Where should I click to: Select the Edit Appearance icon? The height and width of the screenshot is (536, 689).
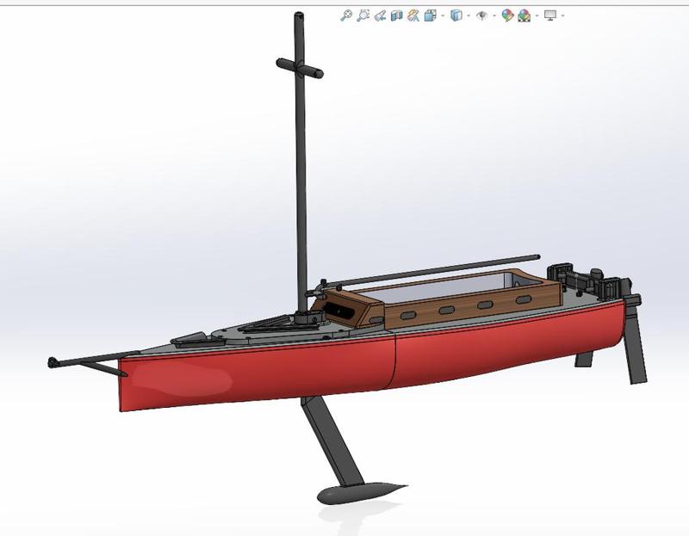[506, 14]
